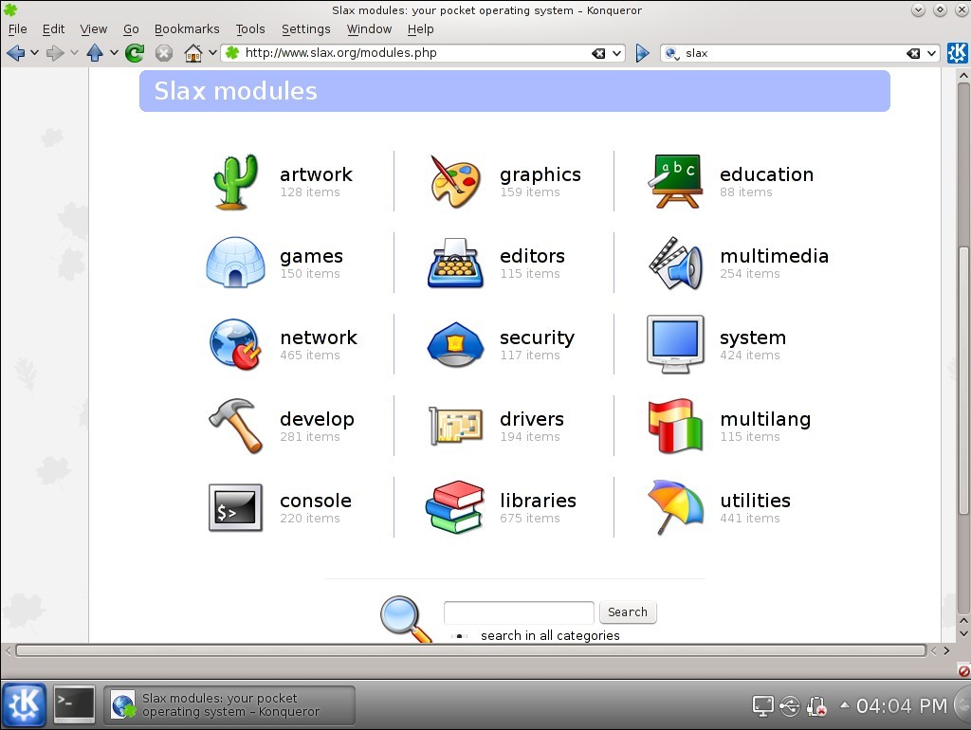Open the drivers circuit board icon
The height and width of the screenshot is (730, 971).
pos(455,426)
